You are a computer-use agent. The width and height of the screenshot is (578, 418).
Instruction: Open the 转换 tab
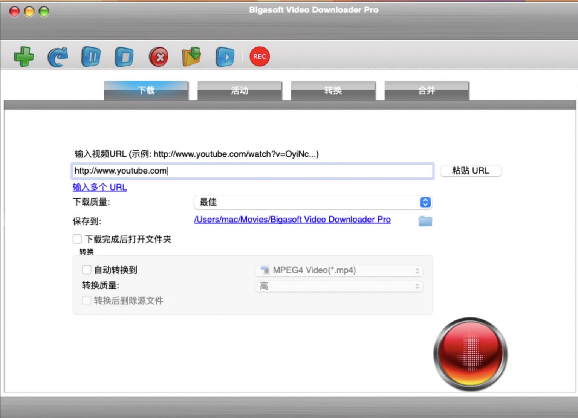pos(333,90)
